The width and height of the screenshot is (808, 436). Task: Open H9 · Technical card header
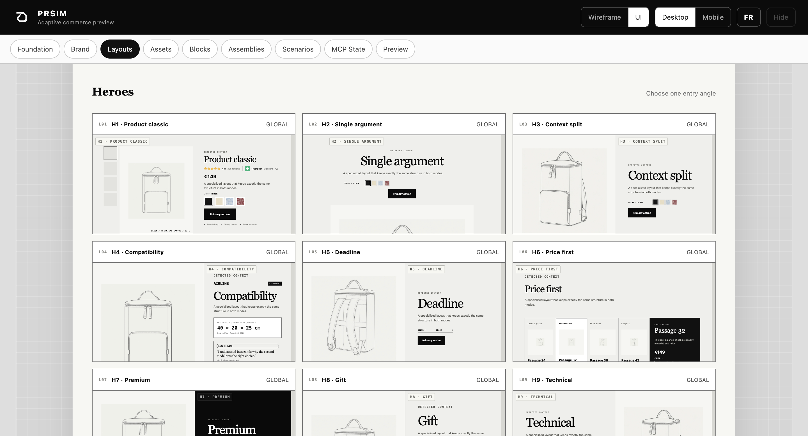point(614,380)
